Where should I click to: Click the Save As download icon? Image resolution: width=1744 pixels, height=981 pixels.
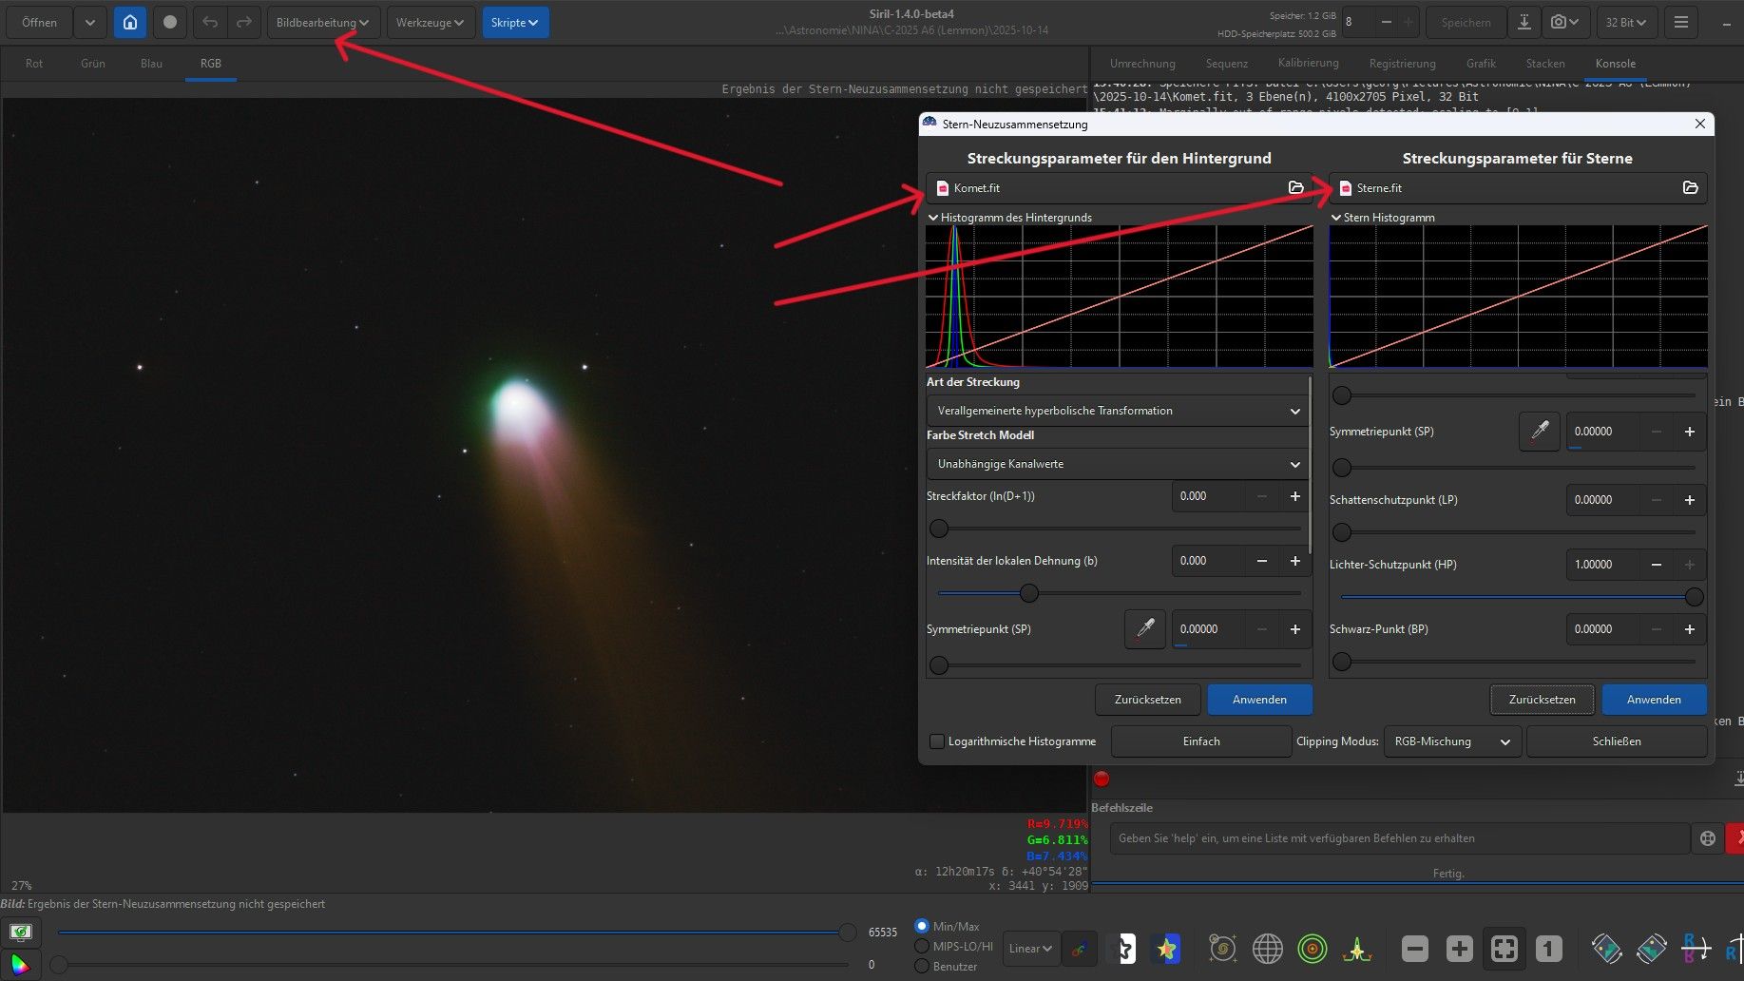point(1524,23)
